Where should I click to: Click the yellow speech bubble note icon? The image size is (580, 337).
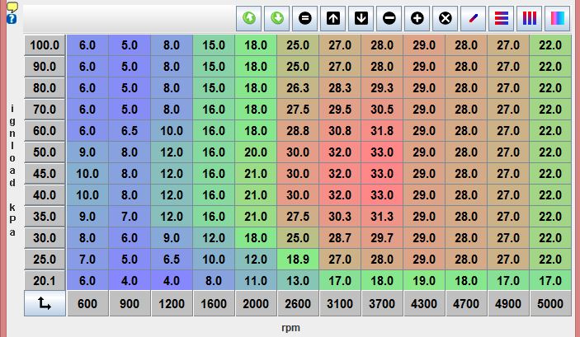[12, 7]
